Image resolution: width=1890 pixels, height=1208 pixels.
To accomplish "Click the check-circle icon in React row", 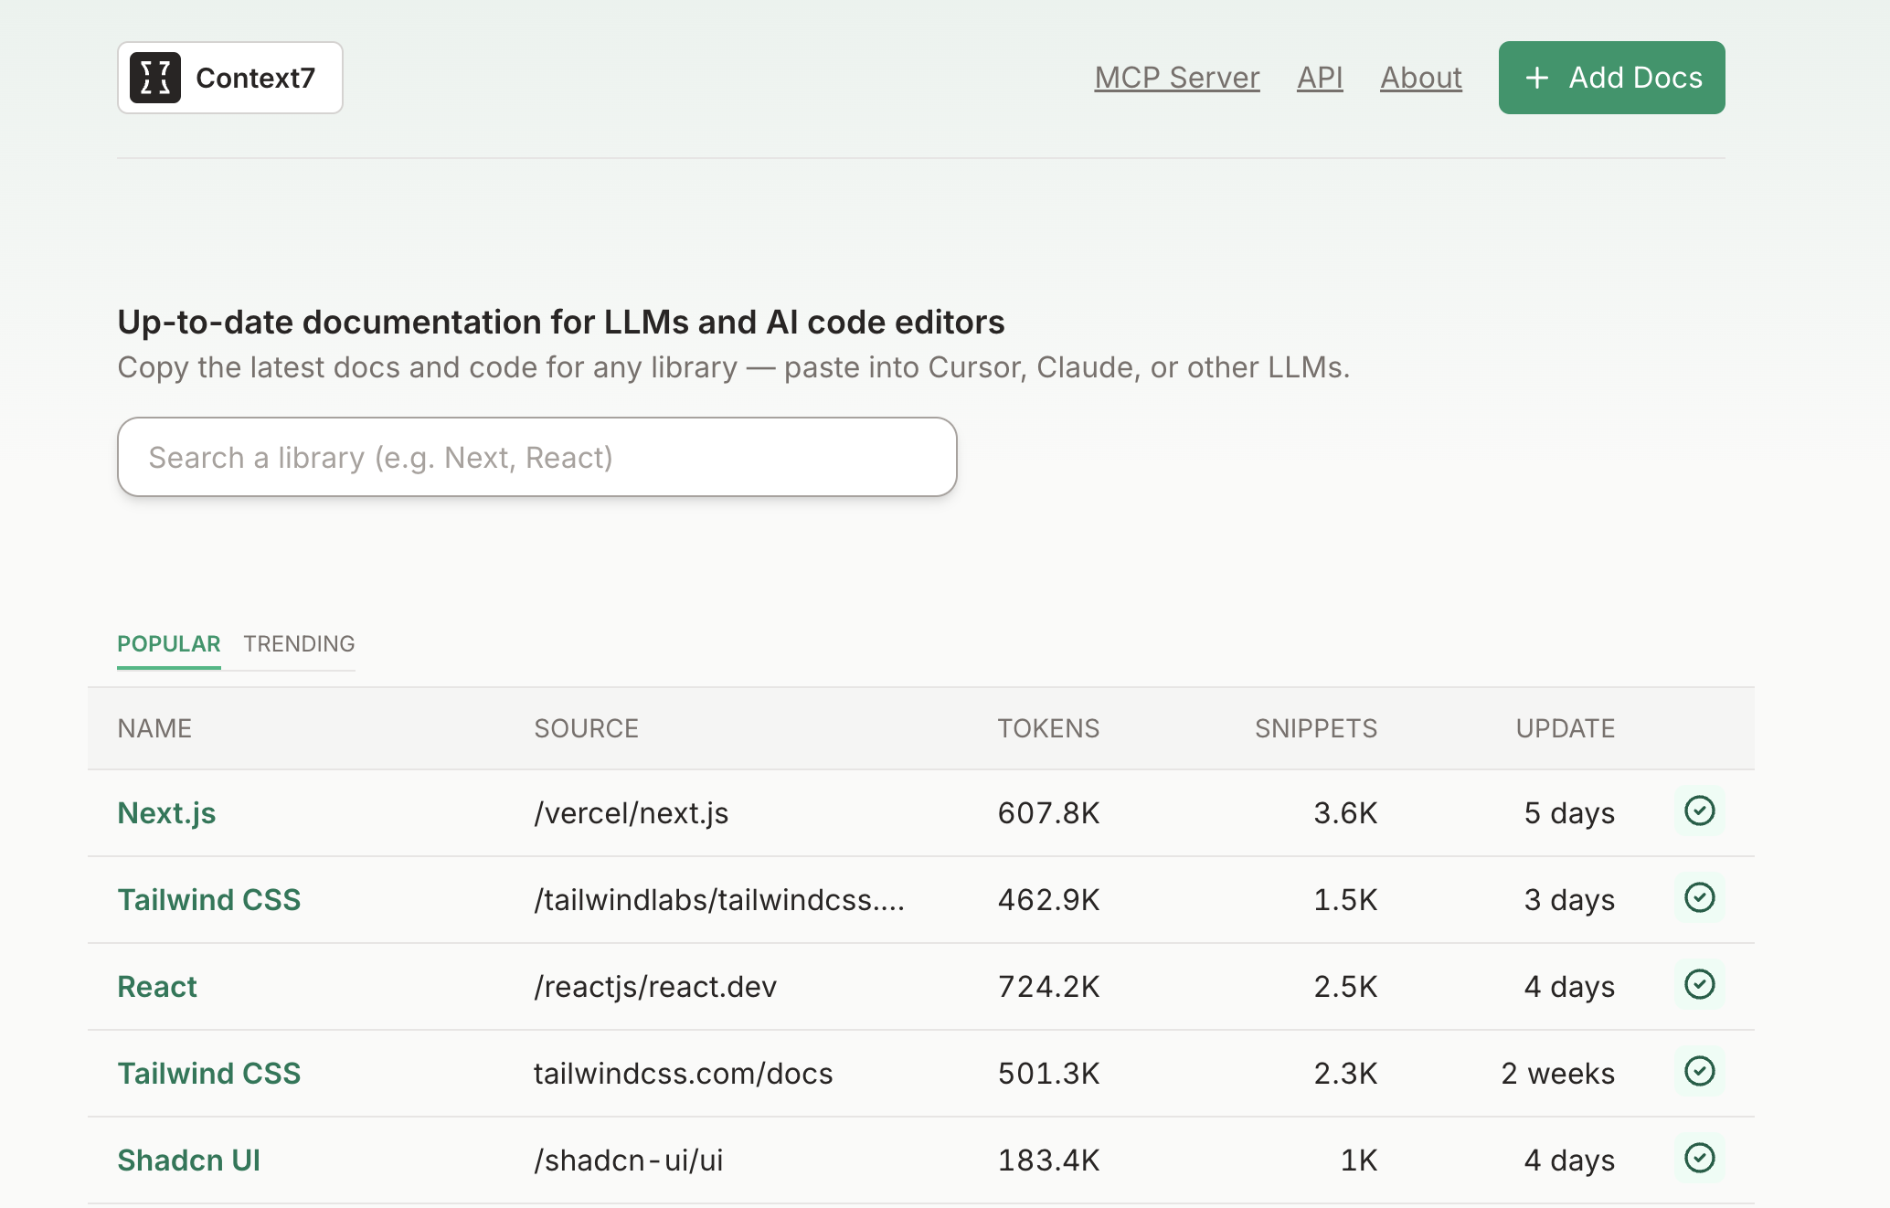I will (1699, 985).
